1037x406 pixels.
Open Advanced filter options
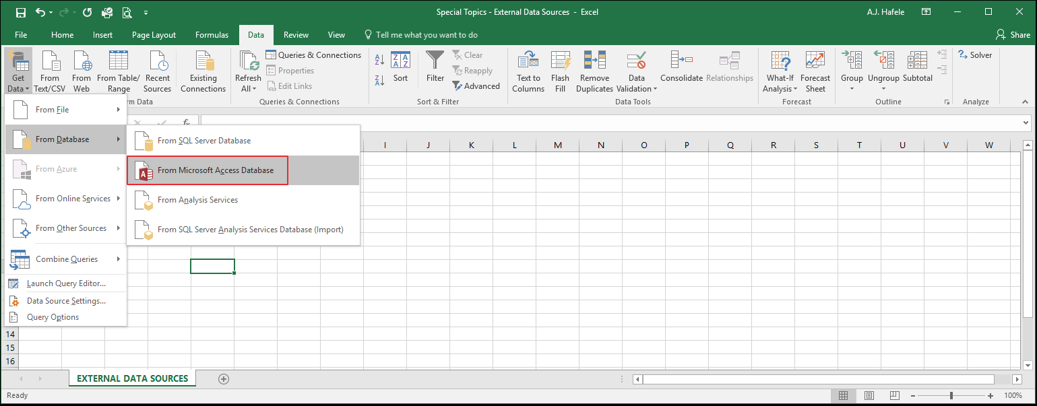point(476,86)
